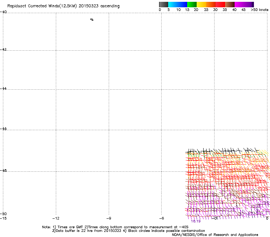Click the yellow 20-25 knots legend color
This screenshot has height=237, width=270.
coord(201,4)
